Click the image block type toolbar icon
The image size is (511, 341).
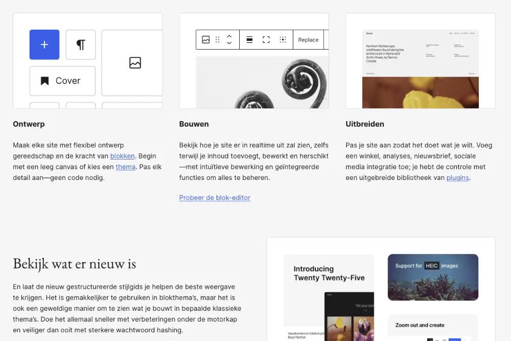coord(206,40)
